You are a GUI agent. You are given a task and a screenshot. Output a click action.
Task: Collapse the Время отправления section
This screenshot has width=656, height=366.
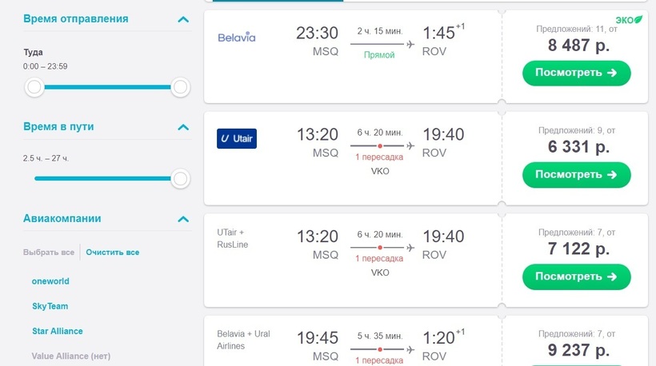[x=183, y=19]
